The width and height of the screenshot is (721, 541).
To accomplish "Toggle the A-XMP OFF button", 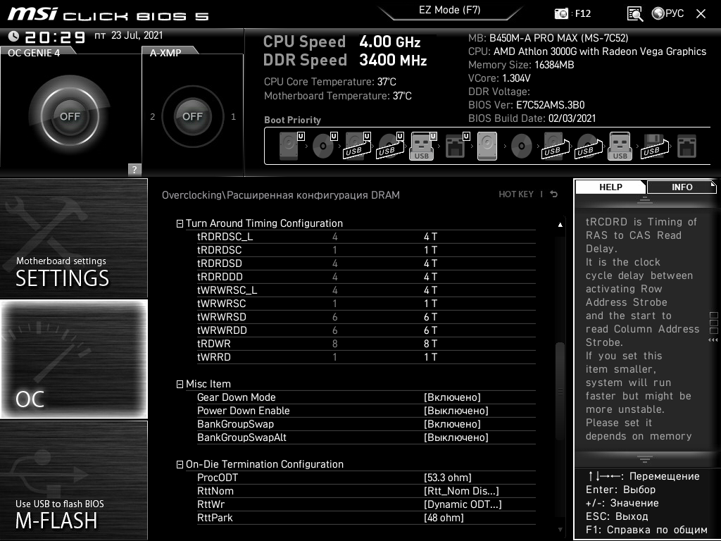I will click(x=193, y=116).
